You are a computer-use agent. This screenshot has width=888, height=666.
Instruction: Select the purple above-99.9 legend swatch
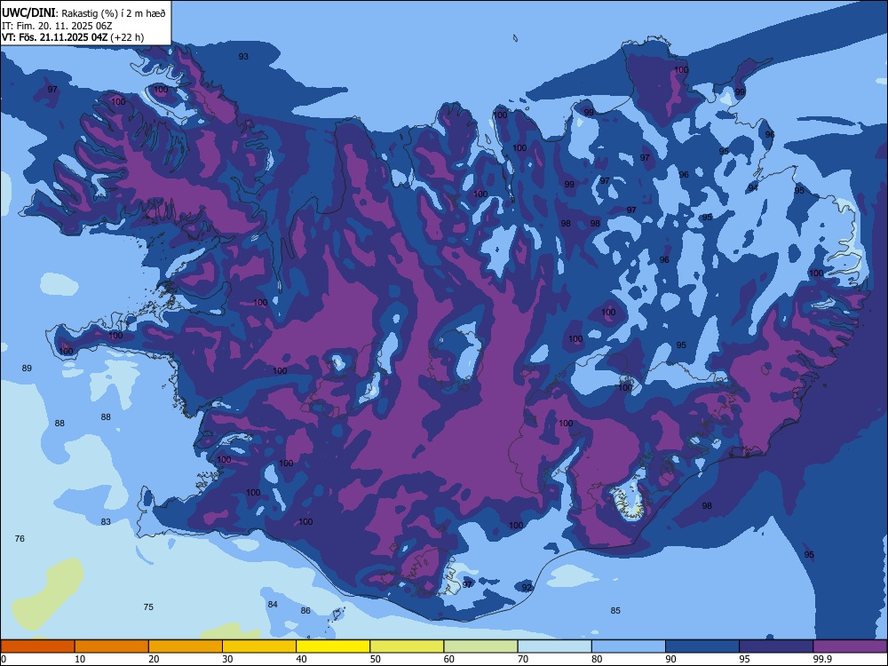pyautogui.click(x=850, y=646)
